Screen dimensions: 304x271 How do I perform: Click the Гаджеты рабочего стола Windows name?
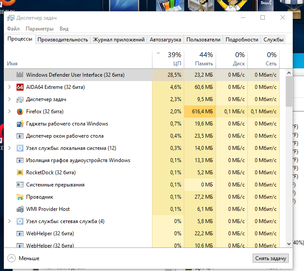pos(67,124)
